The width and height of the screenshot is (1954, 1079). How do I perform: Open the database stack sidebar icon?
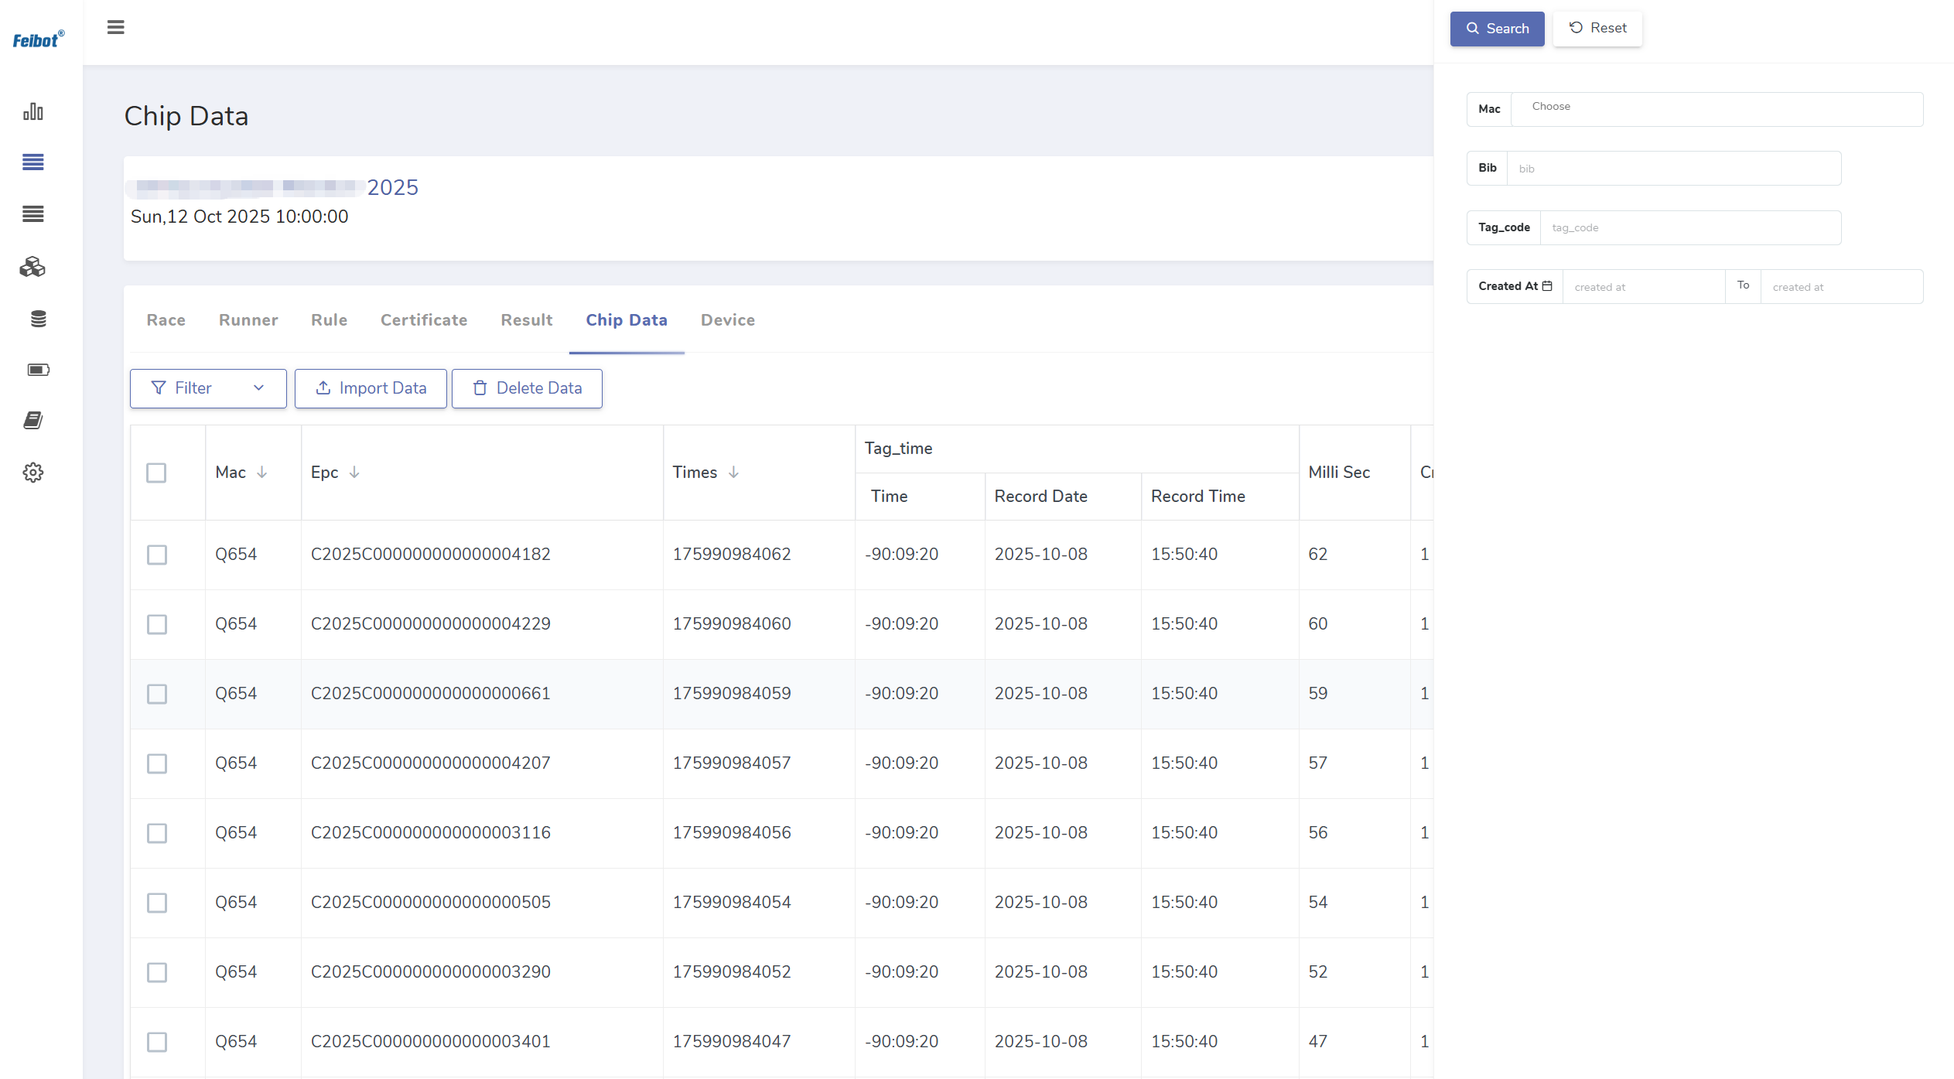[38, 319]
